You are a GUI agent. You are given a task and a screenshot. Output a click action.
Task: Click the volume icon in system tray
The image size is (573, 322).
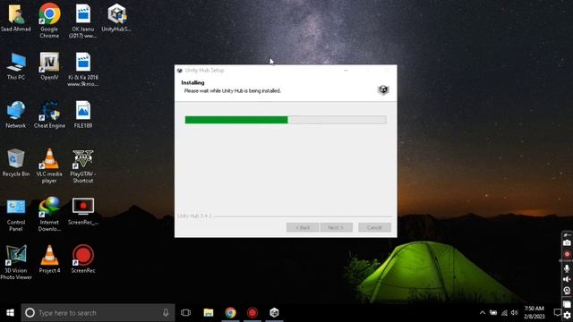pyautogui.click(x=515, y=313)
